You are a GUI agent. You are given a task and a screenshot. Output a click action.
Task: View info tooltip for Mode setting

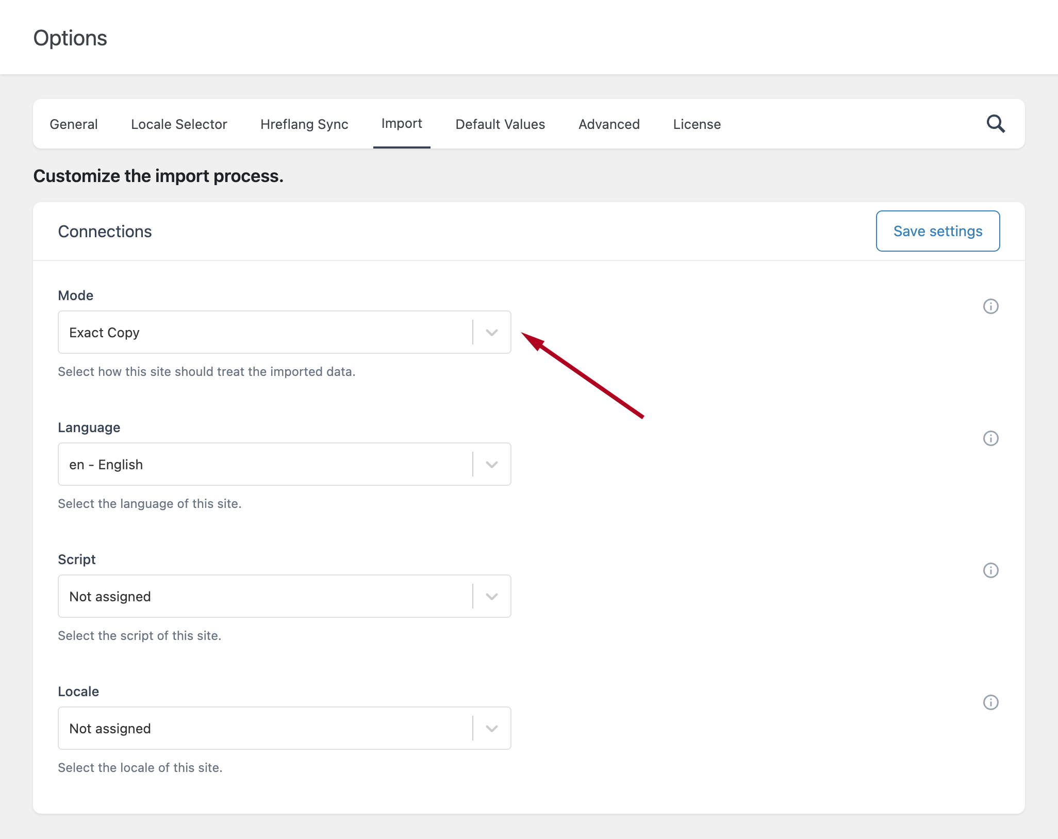coord(990,306)
